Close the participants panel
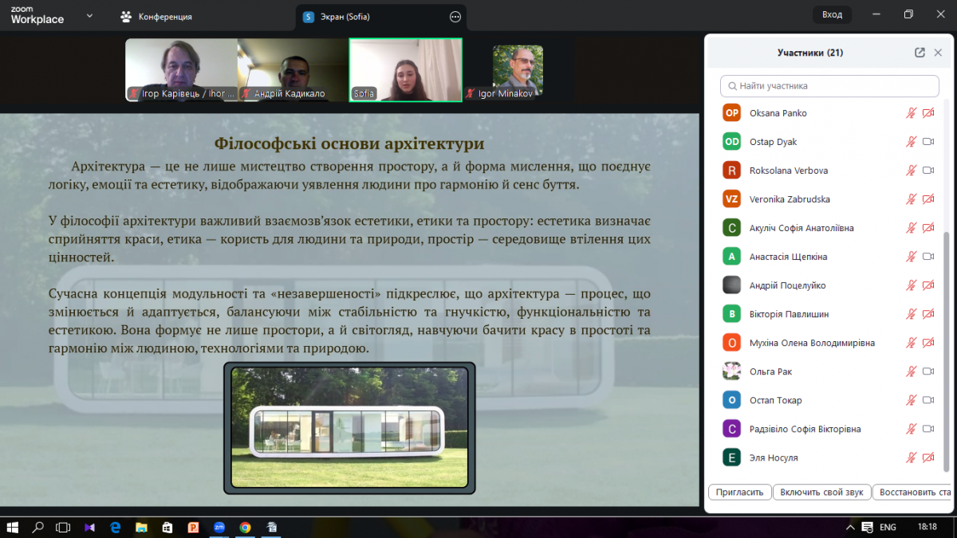957x538 pixels. 938,53
